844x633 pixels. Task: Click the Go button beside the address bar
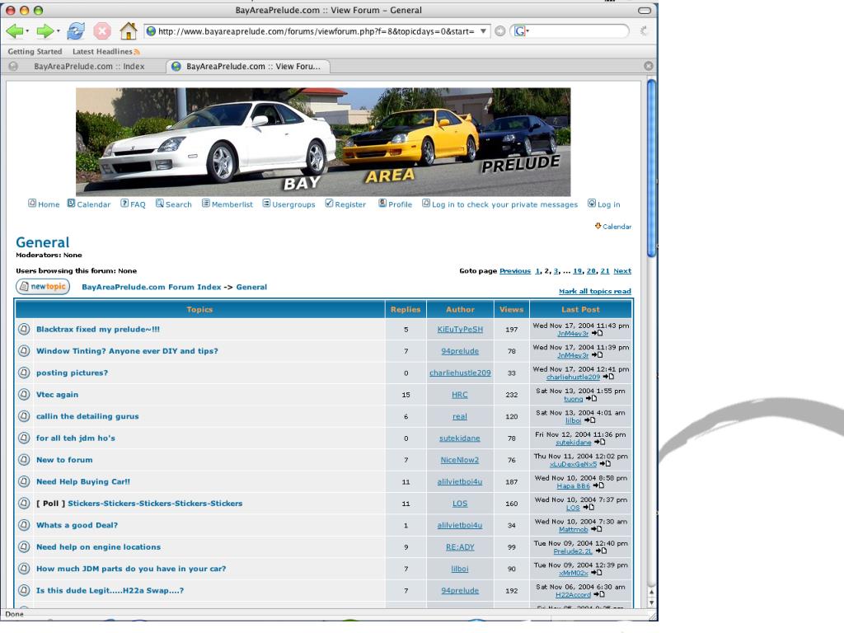[x=500, y=31]
